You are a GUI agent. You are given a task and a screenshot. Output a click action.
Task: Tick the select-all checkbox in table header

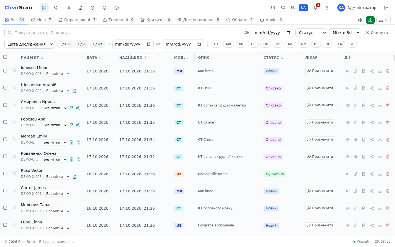[x=5, y=57]
